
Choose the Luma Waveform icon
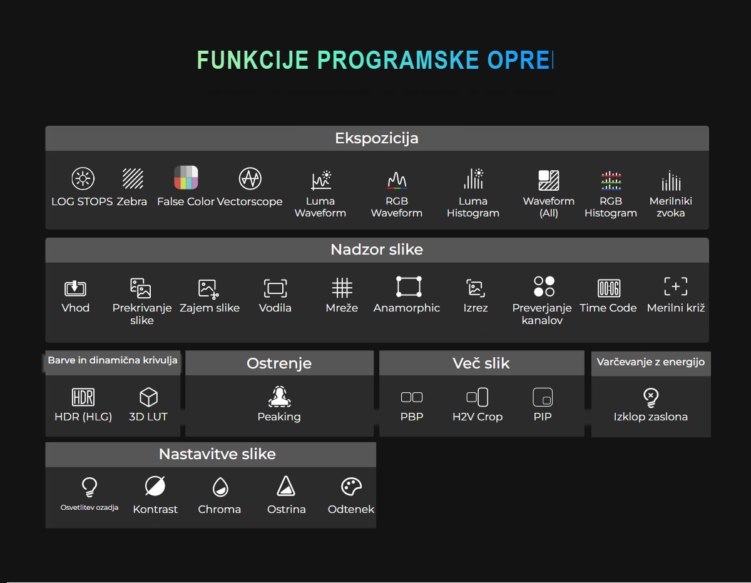point(321,180)
